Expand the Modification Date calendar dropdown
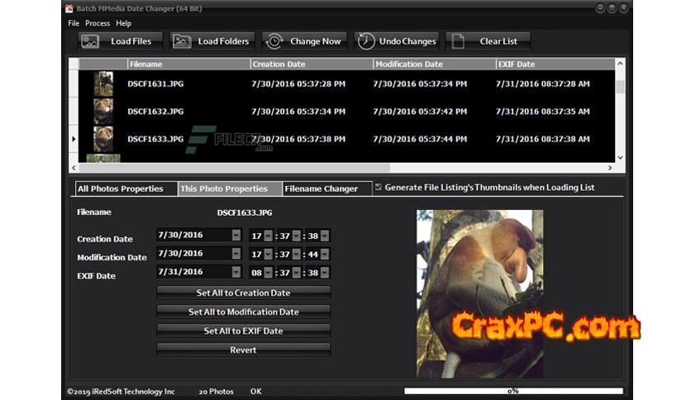691x400 pixels. [x=236, y=254]
